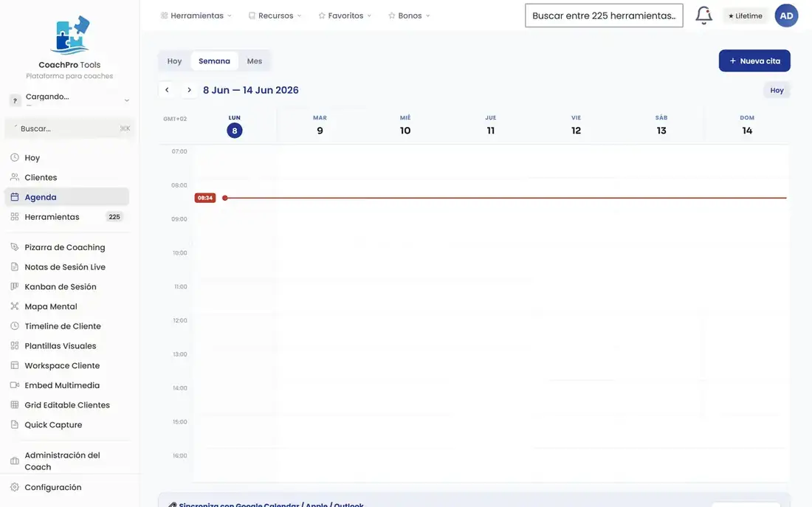
Task: Open Configuración settings
Action: [x=66, y=487]
